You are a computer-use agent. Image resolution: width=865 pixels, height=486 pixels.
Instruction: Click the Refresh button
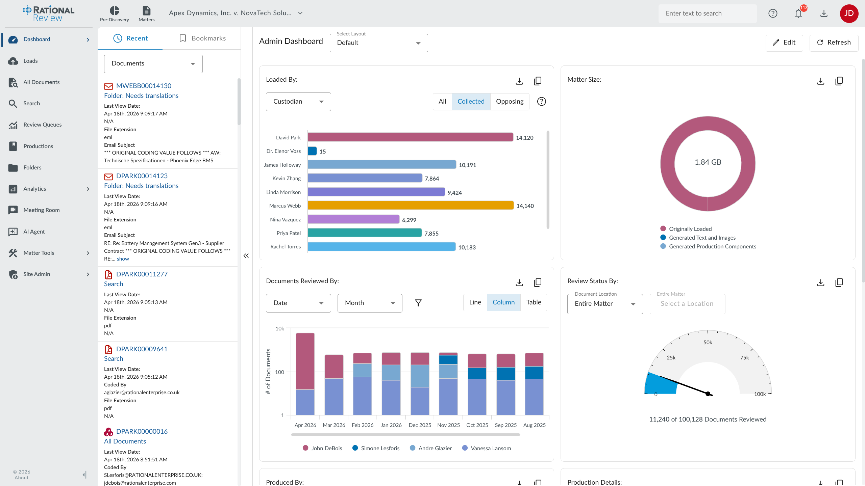834,43
